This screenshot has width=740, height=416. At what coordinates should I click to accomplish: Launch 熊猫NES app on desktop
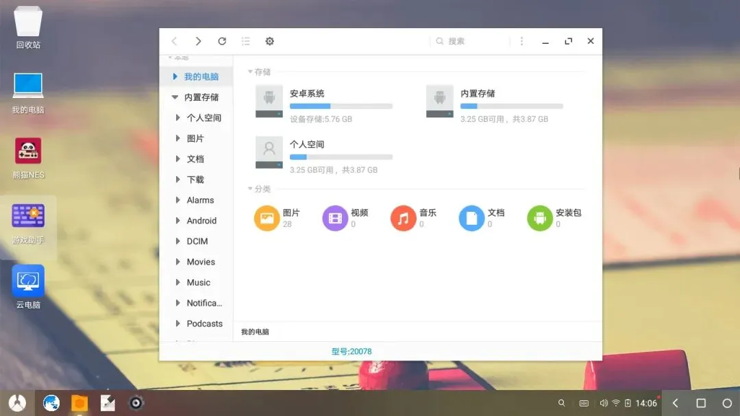[x=28, y=158]
